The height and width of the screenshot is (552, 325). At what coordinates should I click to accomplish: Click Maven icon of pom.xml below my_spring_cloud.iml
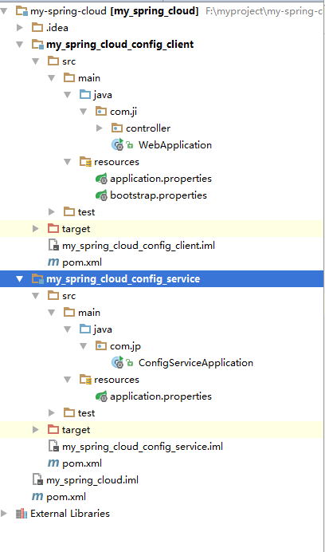[x=37, y=496]
